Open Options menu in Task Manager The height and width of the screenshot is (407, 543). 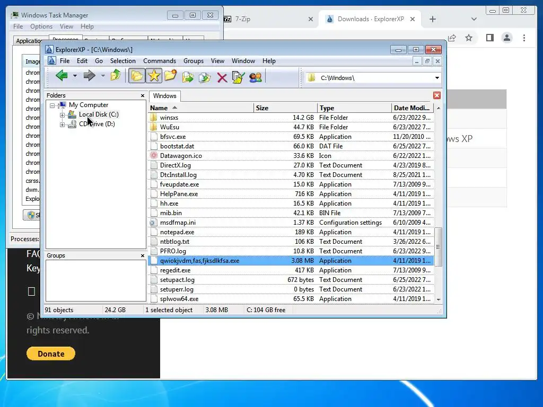coord(41,26)
